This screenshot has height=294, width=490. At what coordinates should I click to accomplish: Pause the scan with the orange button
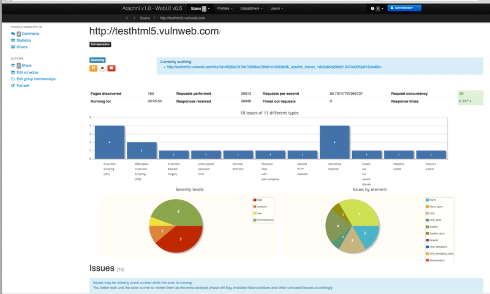(94, 68)
